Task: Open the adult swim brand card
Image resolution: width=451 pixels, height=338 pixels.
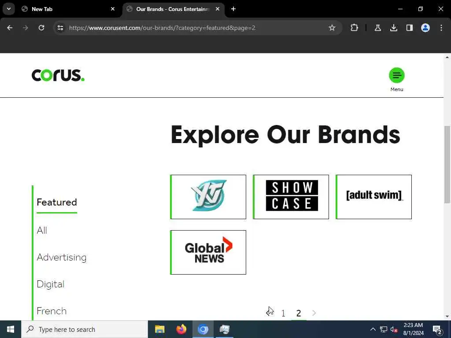Action: pos(373,197)
